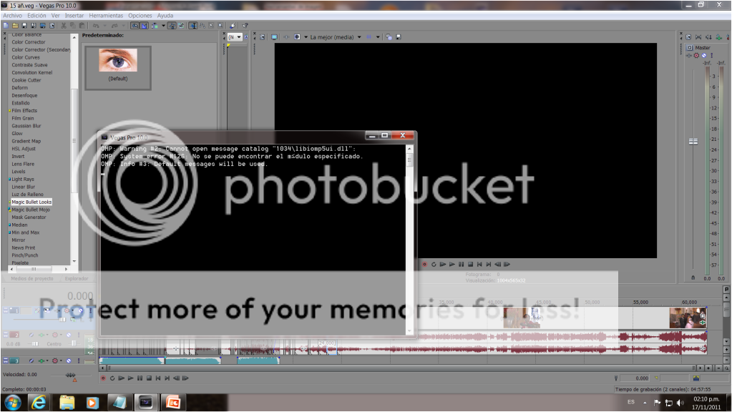
Task: Select Gaussian Blur in the effects list
Action: pos(26,126)
